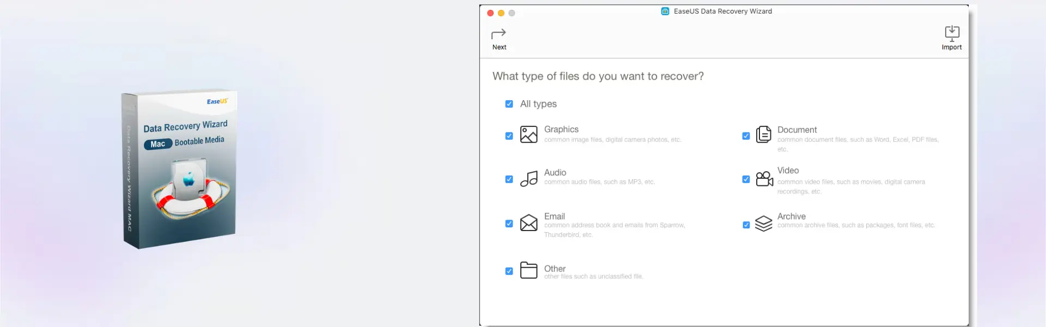Click the Archive stacked layers icon
Image resolution: width=1046 pixels, height=327 pixels.
pyautogui.click(x=763, y=223)
